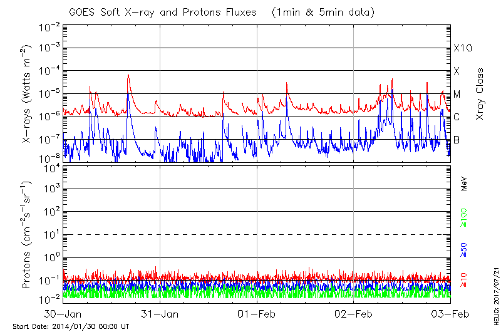The width and height of the screenshot is (501, 332).
Task: Select the '31-Jan' date tick label
Action: [160, 314]
